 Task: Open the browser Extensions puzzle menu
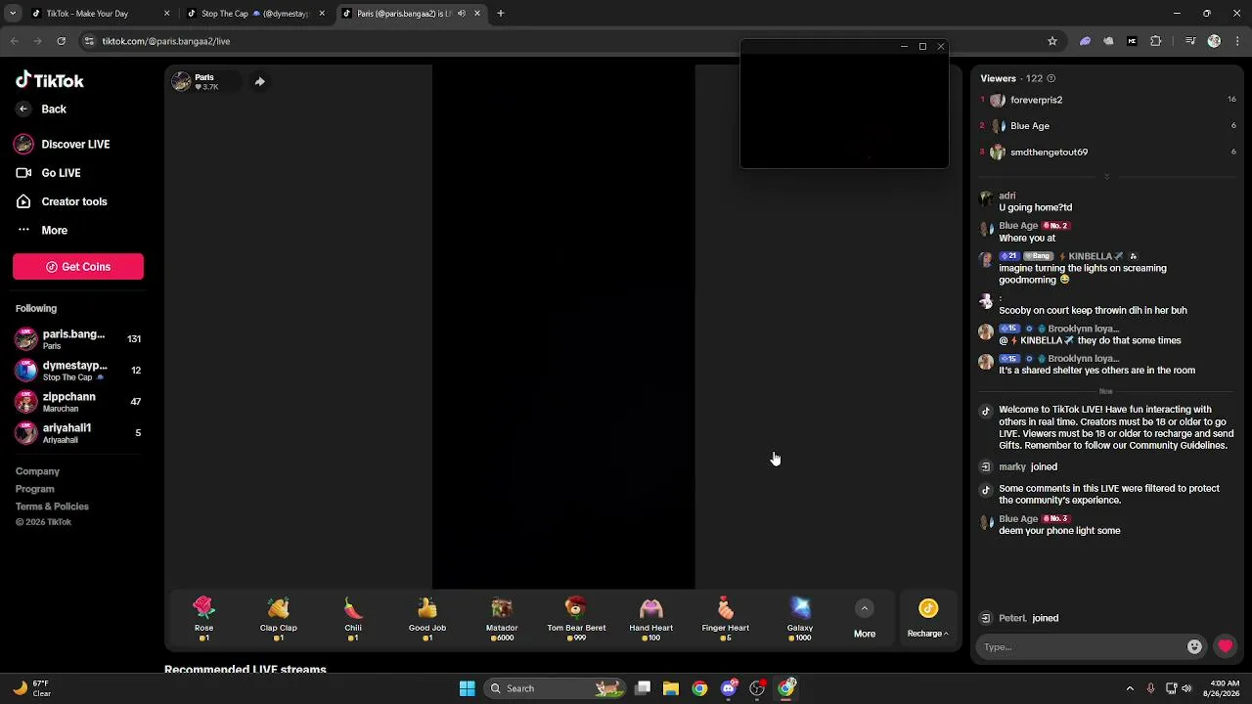(x=1156, y=41)
